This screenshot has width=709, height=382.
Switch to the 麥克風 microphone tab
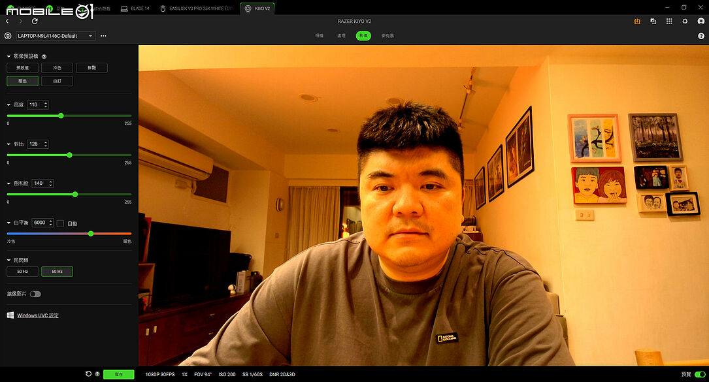point(387,36)
